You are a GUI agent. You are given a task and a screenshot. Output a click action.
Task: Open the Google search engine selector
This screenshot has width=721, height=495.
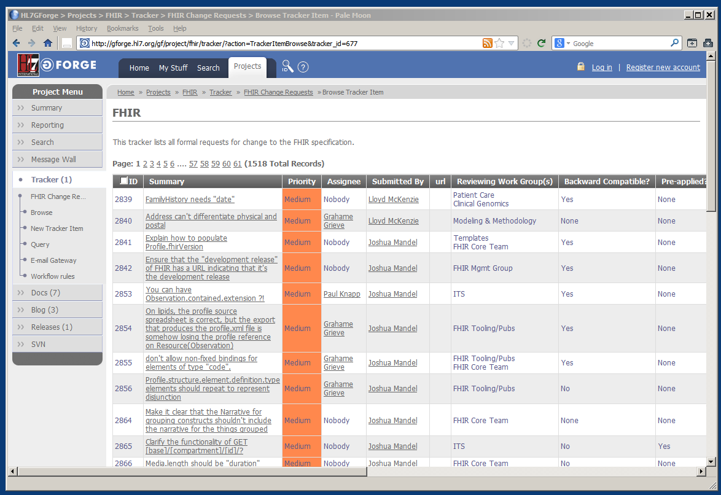562,43
